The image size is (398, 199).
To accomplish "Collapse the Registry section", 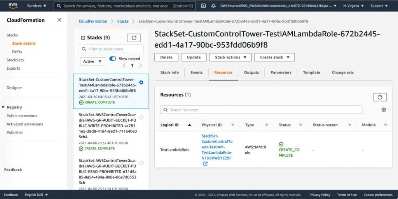I will [3, 107].
